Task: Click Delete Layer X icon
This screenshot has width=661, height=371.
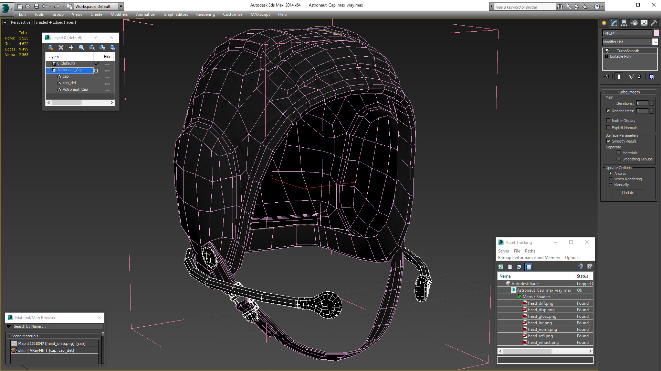Action: [x=61, y=47]
